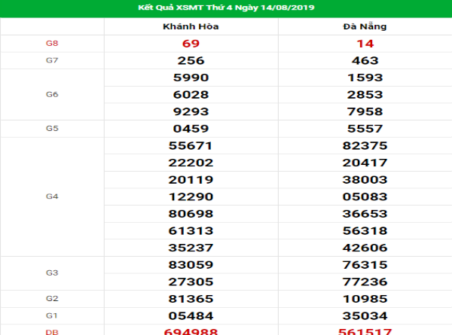Select the Đà Nẵng column header
The image size is (452, 335).
point(365,26)
